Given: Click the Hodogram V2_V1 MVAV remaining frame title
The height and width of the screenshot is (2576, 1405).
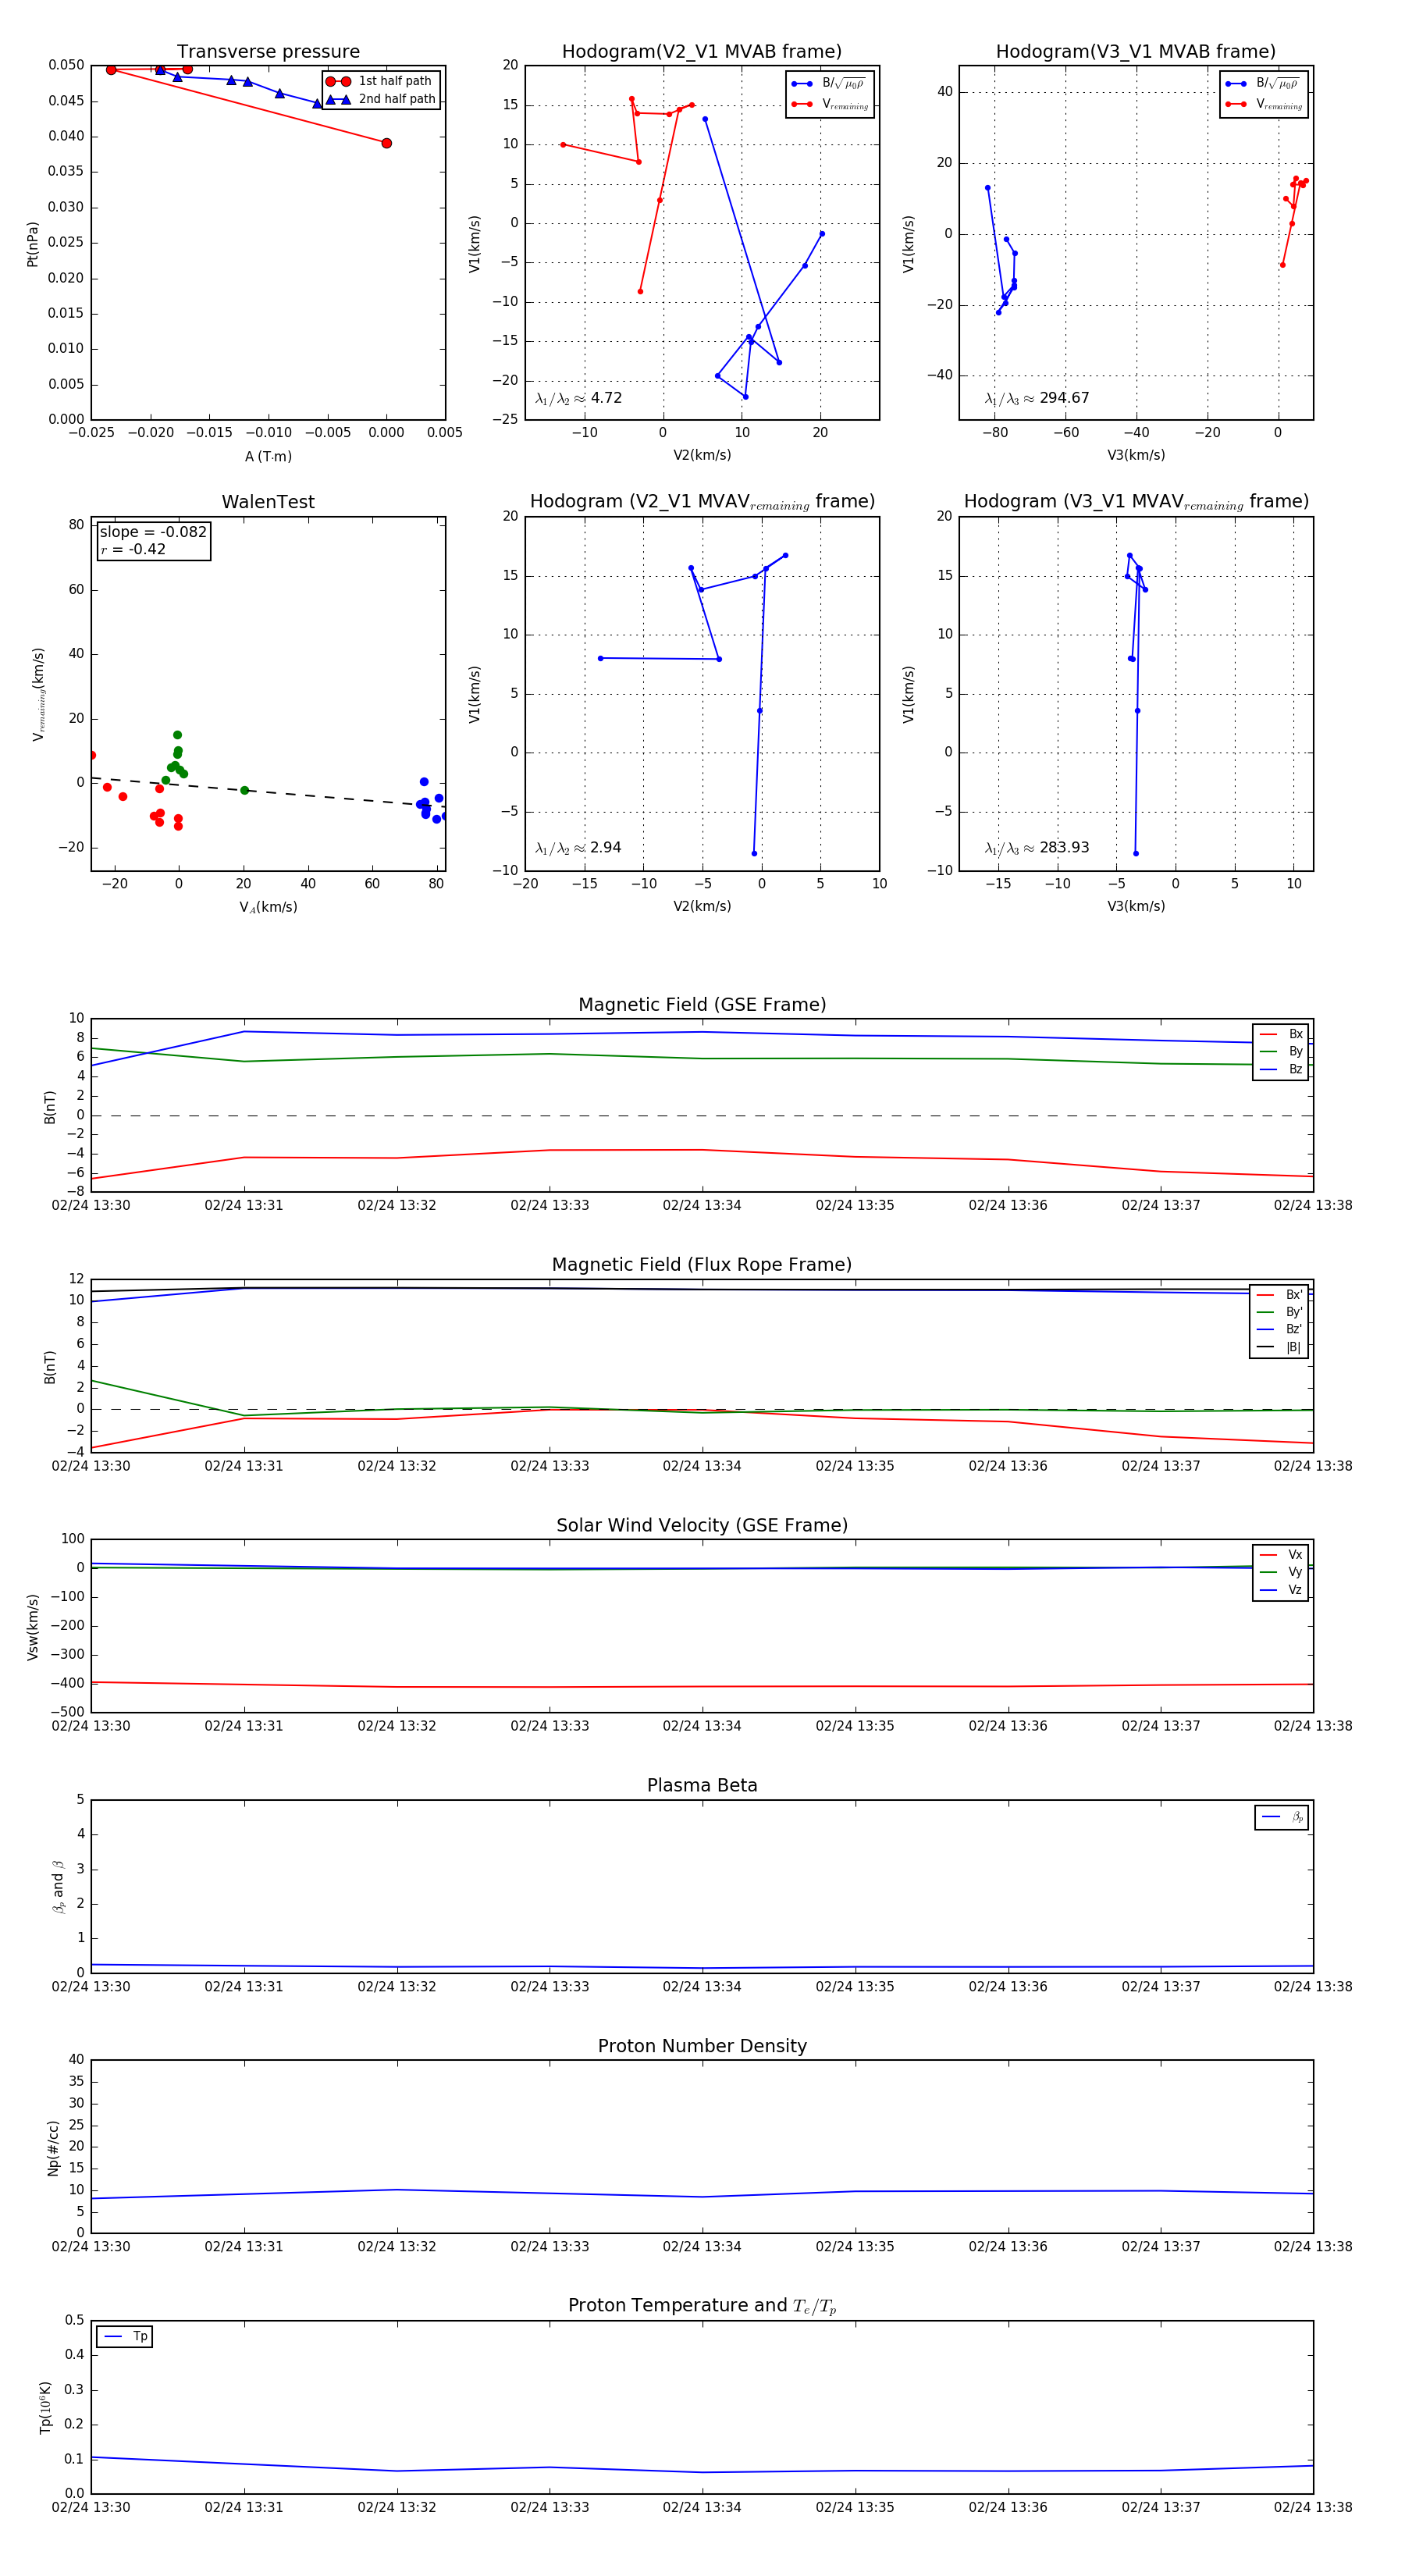Looking at the screenshot, I should point(702,502).
